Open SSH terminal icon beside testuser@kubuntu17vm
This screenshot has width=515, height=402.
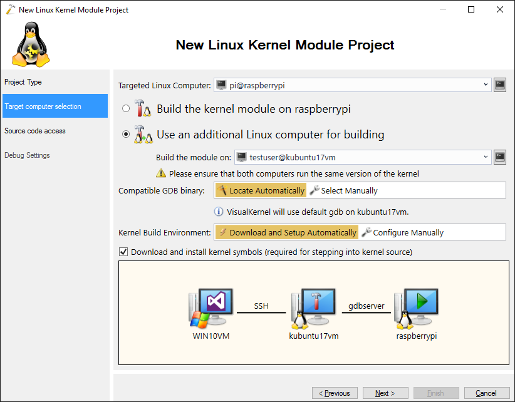pyautogui.click(x=500, y=157)
